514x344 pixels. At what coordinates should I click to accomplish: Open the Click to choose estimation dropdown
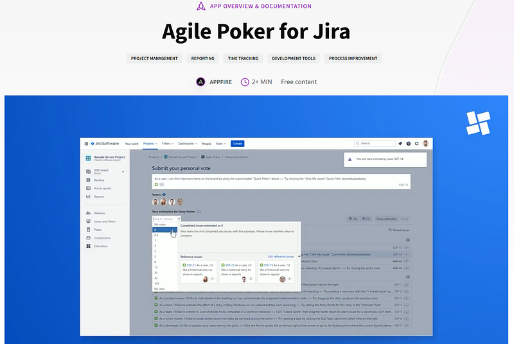(166, 219)
